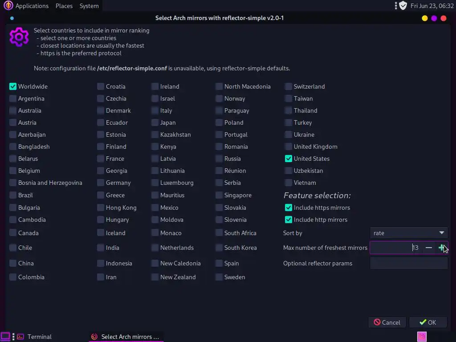Check the Canada checkbox
This screenshot has height=342, width=456.
(x=13, y=232)
